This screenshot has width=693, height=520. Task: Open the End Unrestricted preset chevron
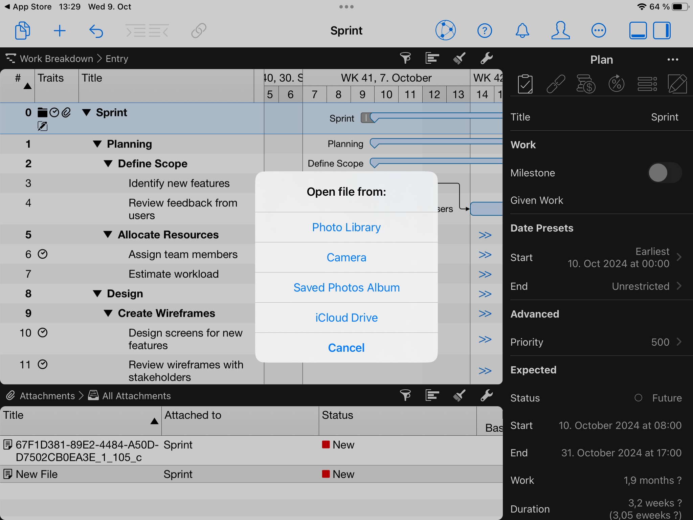point(679,286)
